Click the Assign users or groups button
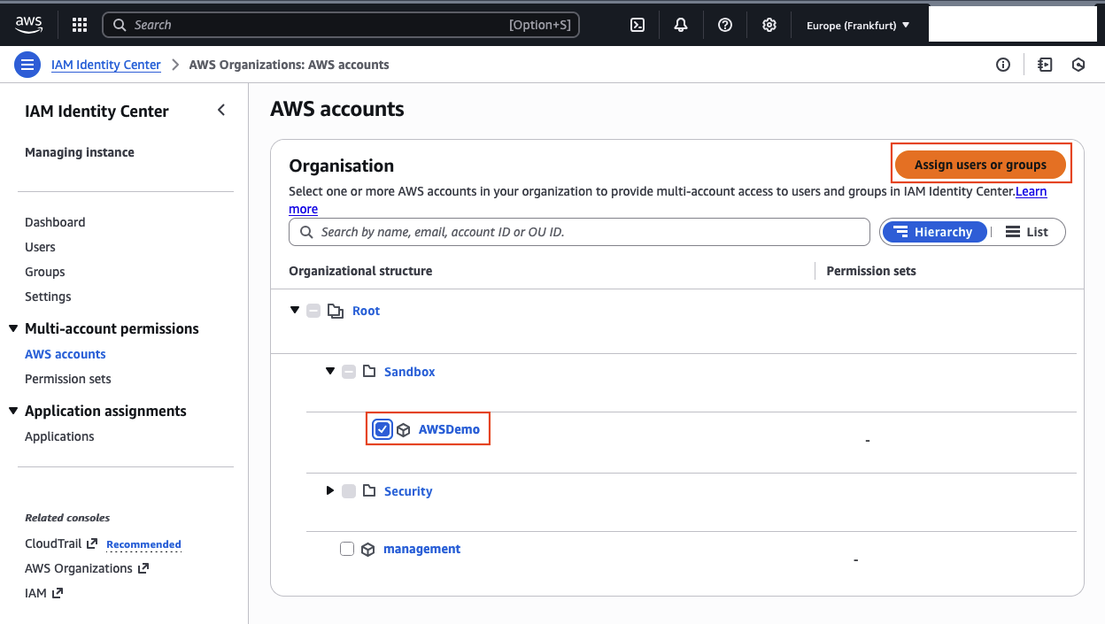Image resolution: width=1105 pixels, height=624 pixels. (980, 164)
